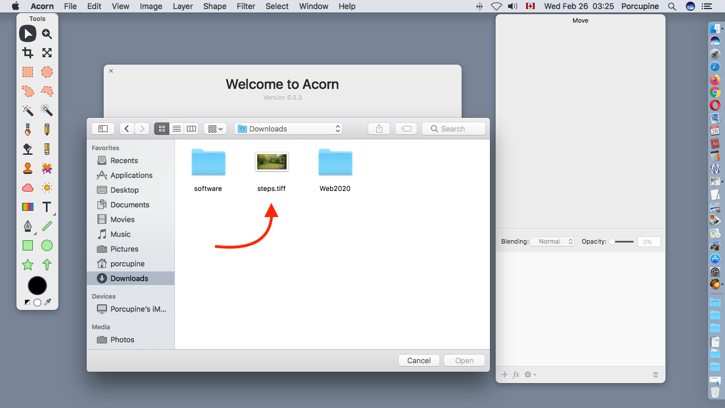The width and height of the screenshot is (725, 408).
Task: Select the software folder
Action: pyautogui.click(x=208, y=163)
